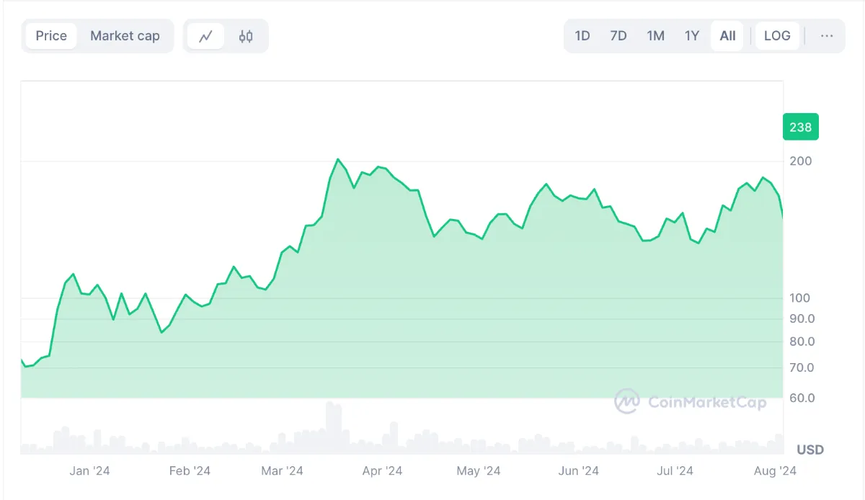Click the green 238 price label
The height and width of the screenshot is (500, 865).
(x=800, y=128)
